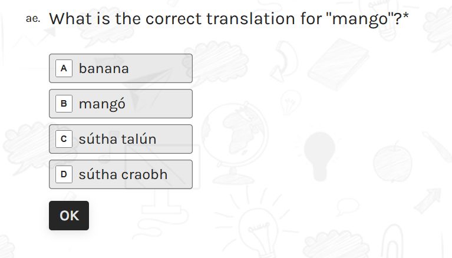Click the required asterisk after the question

(406, 15)
